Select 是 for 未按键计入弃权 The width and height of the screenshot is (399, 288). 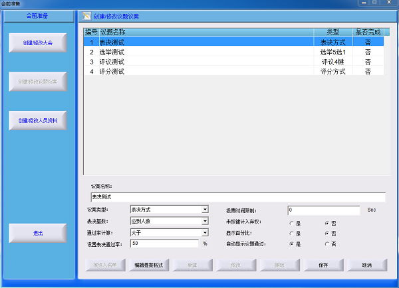tap(291, 223)
